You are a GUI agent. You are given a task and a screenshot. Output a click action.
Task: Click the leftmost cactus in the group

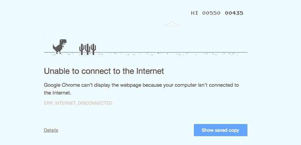tap(82, 49)
